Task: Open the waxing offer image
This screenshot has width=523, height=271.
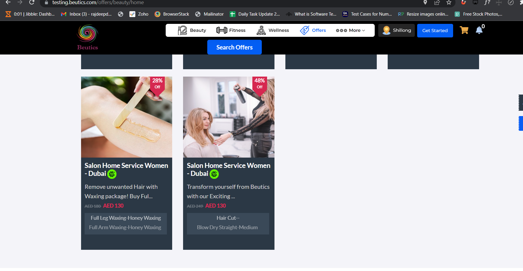Action: [126, 117]
